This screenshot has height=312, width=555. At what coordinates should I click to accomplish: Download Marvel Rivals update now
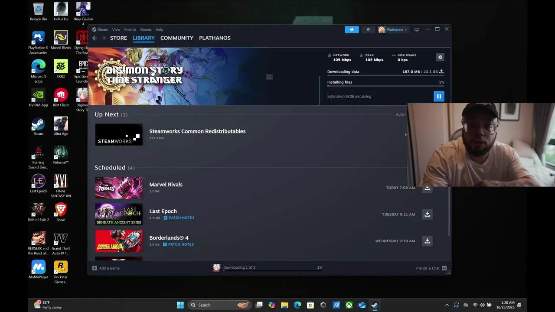click(427, 188)
